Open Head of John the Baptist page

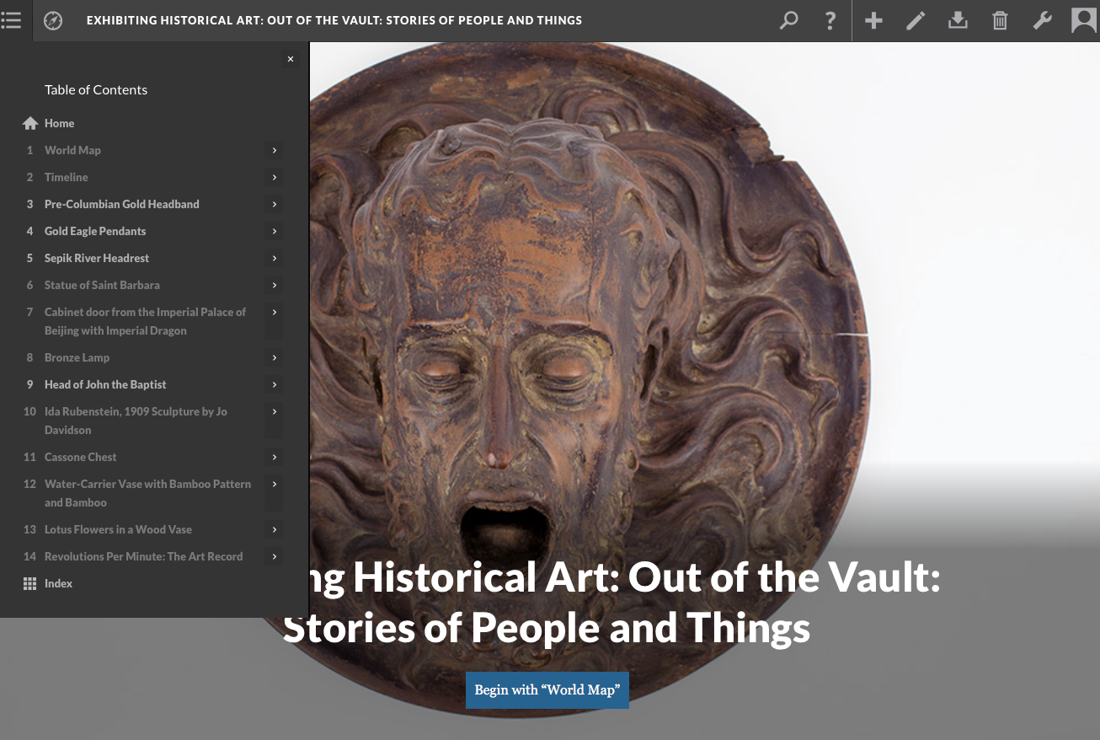click(105, 384)
